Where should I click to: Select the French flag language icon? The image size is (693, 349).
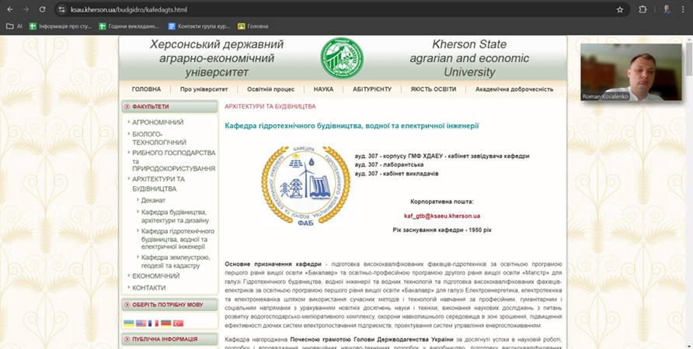pyautogui.click(x=153, y=323)
